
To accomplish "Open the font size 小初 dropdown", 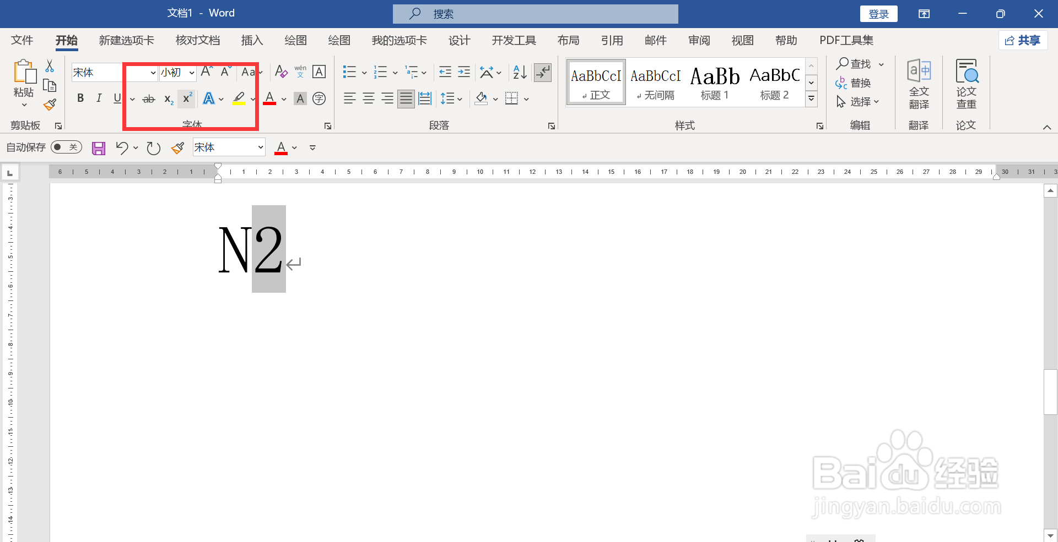I will coord(192,72).
